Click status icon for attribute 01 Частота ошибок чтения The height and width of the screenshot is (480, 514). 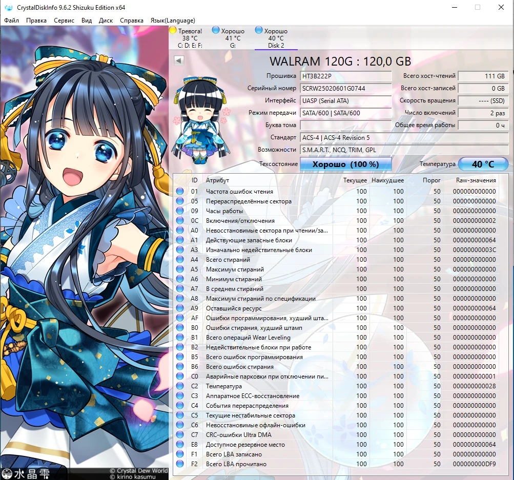click(x=180, y=192)
